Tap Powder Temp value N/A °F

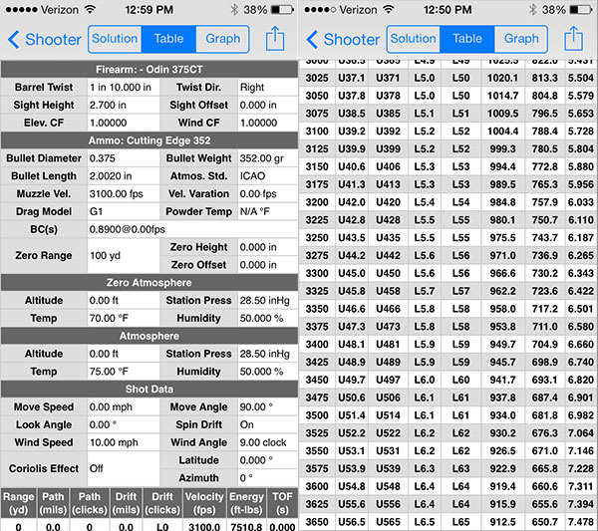[x=267, y=211]
